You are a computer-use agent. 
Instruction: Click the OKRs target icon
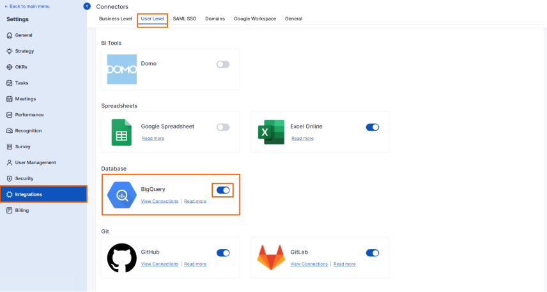click(10, 67)
